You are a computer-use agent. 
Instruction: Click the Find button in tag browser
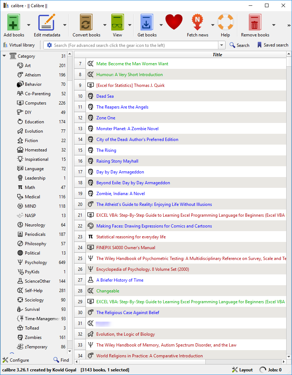61,360
